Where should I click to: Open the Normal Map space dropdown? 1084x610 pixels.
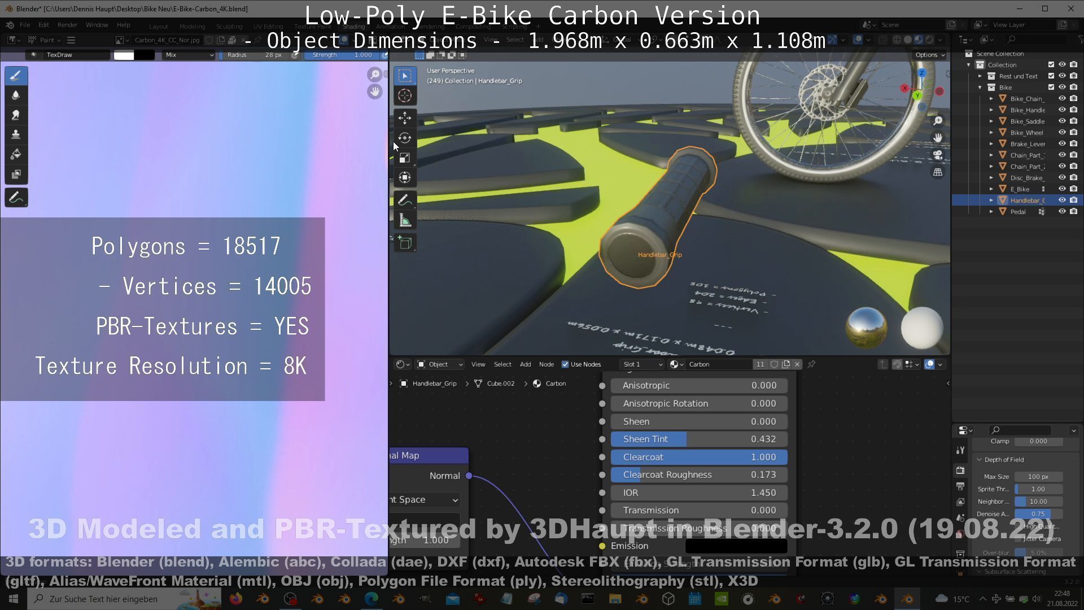click(x=425, y=500)
